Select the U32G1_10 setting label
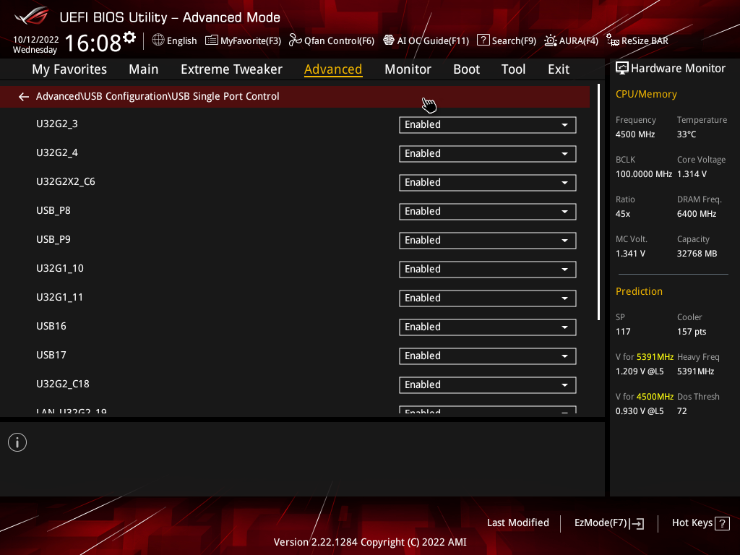The width and height of the screenshot is (740, 555). 60,269
